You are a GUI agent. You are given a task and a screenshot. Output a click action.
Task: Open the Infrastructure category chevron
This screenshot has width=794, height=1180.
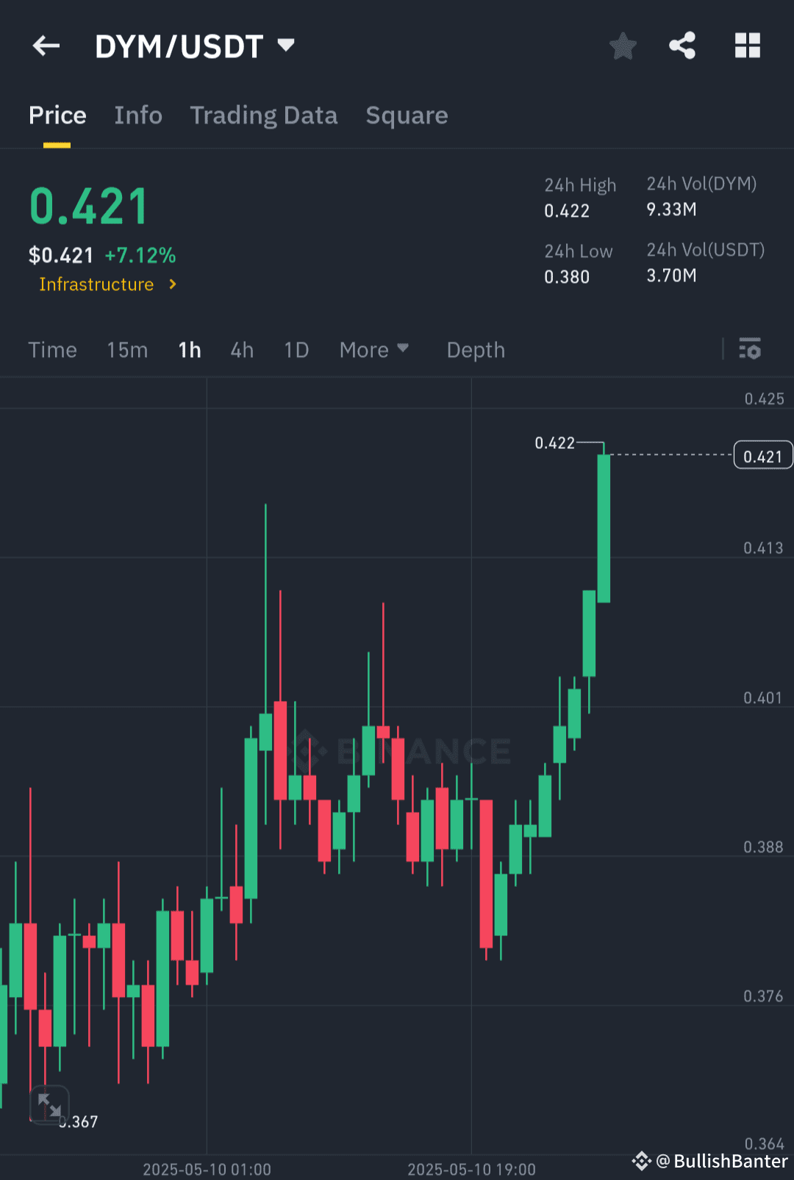172,284
